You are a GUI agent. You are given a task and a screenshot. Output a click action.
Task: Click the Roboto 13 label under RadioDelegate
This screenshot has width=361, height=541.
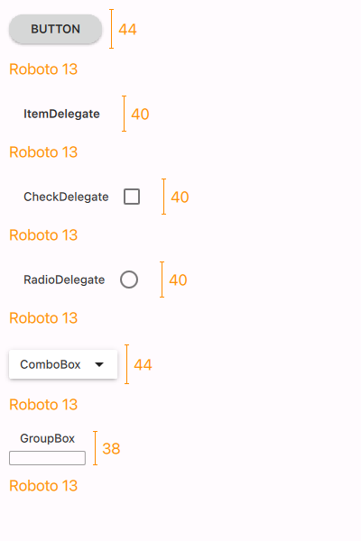[43, 318]
